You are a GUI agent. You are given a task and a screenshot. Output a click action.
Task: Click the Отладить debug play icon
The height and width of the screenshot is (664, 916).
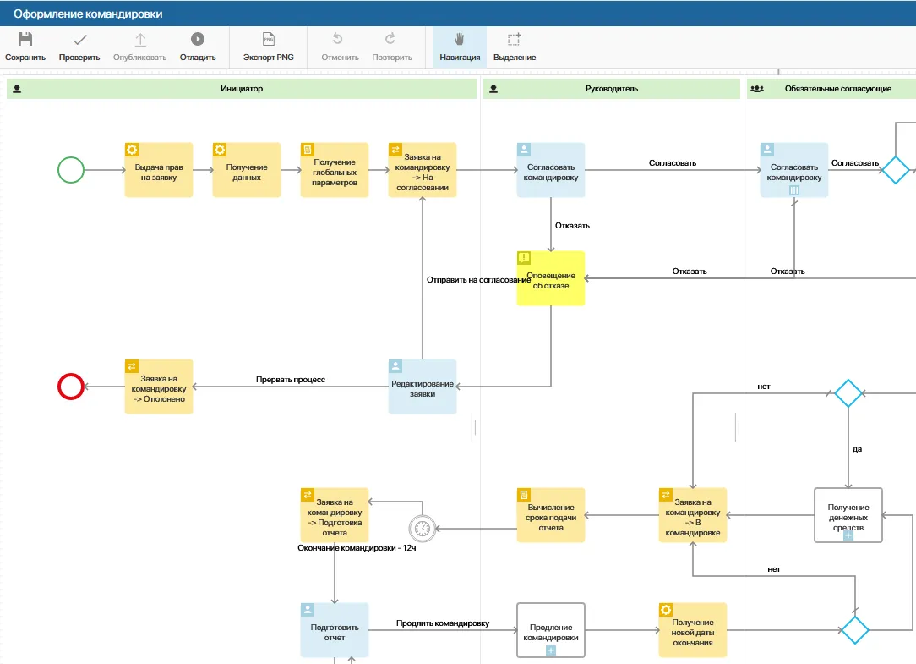198,40
